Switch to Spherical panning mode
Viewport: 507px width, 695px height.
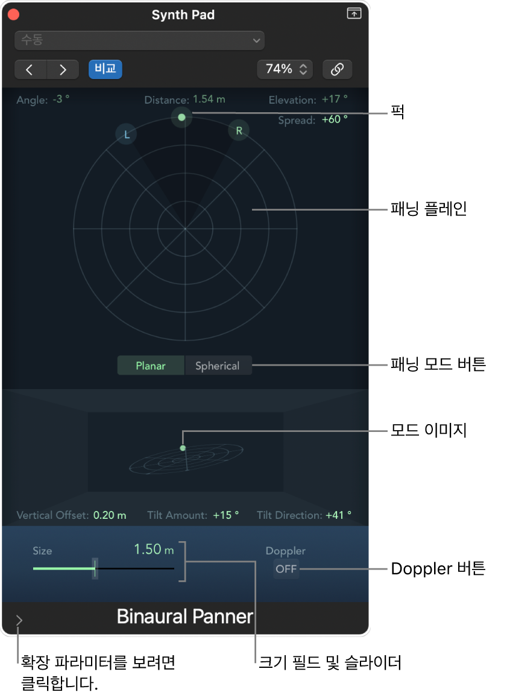point(218,366)
